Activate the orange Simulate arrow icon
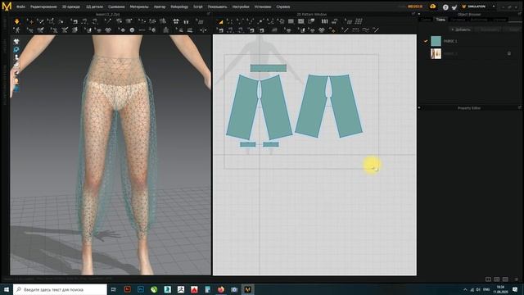 point(16,21)
